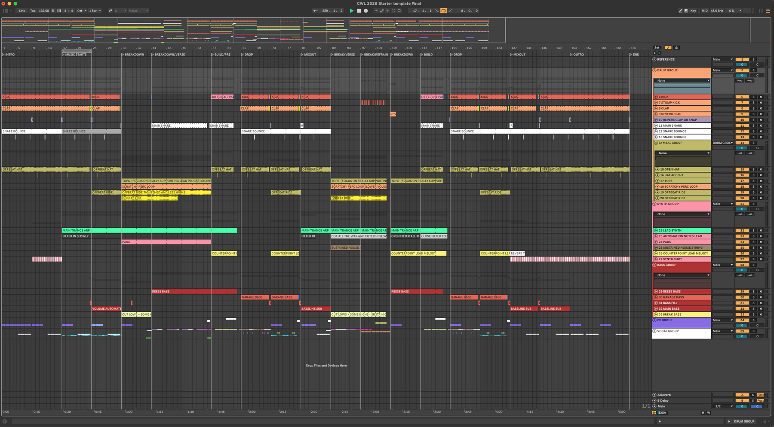774x427 pixels.
Task: Click the Set locator button
Action: click(x=657, y=48)
